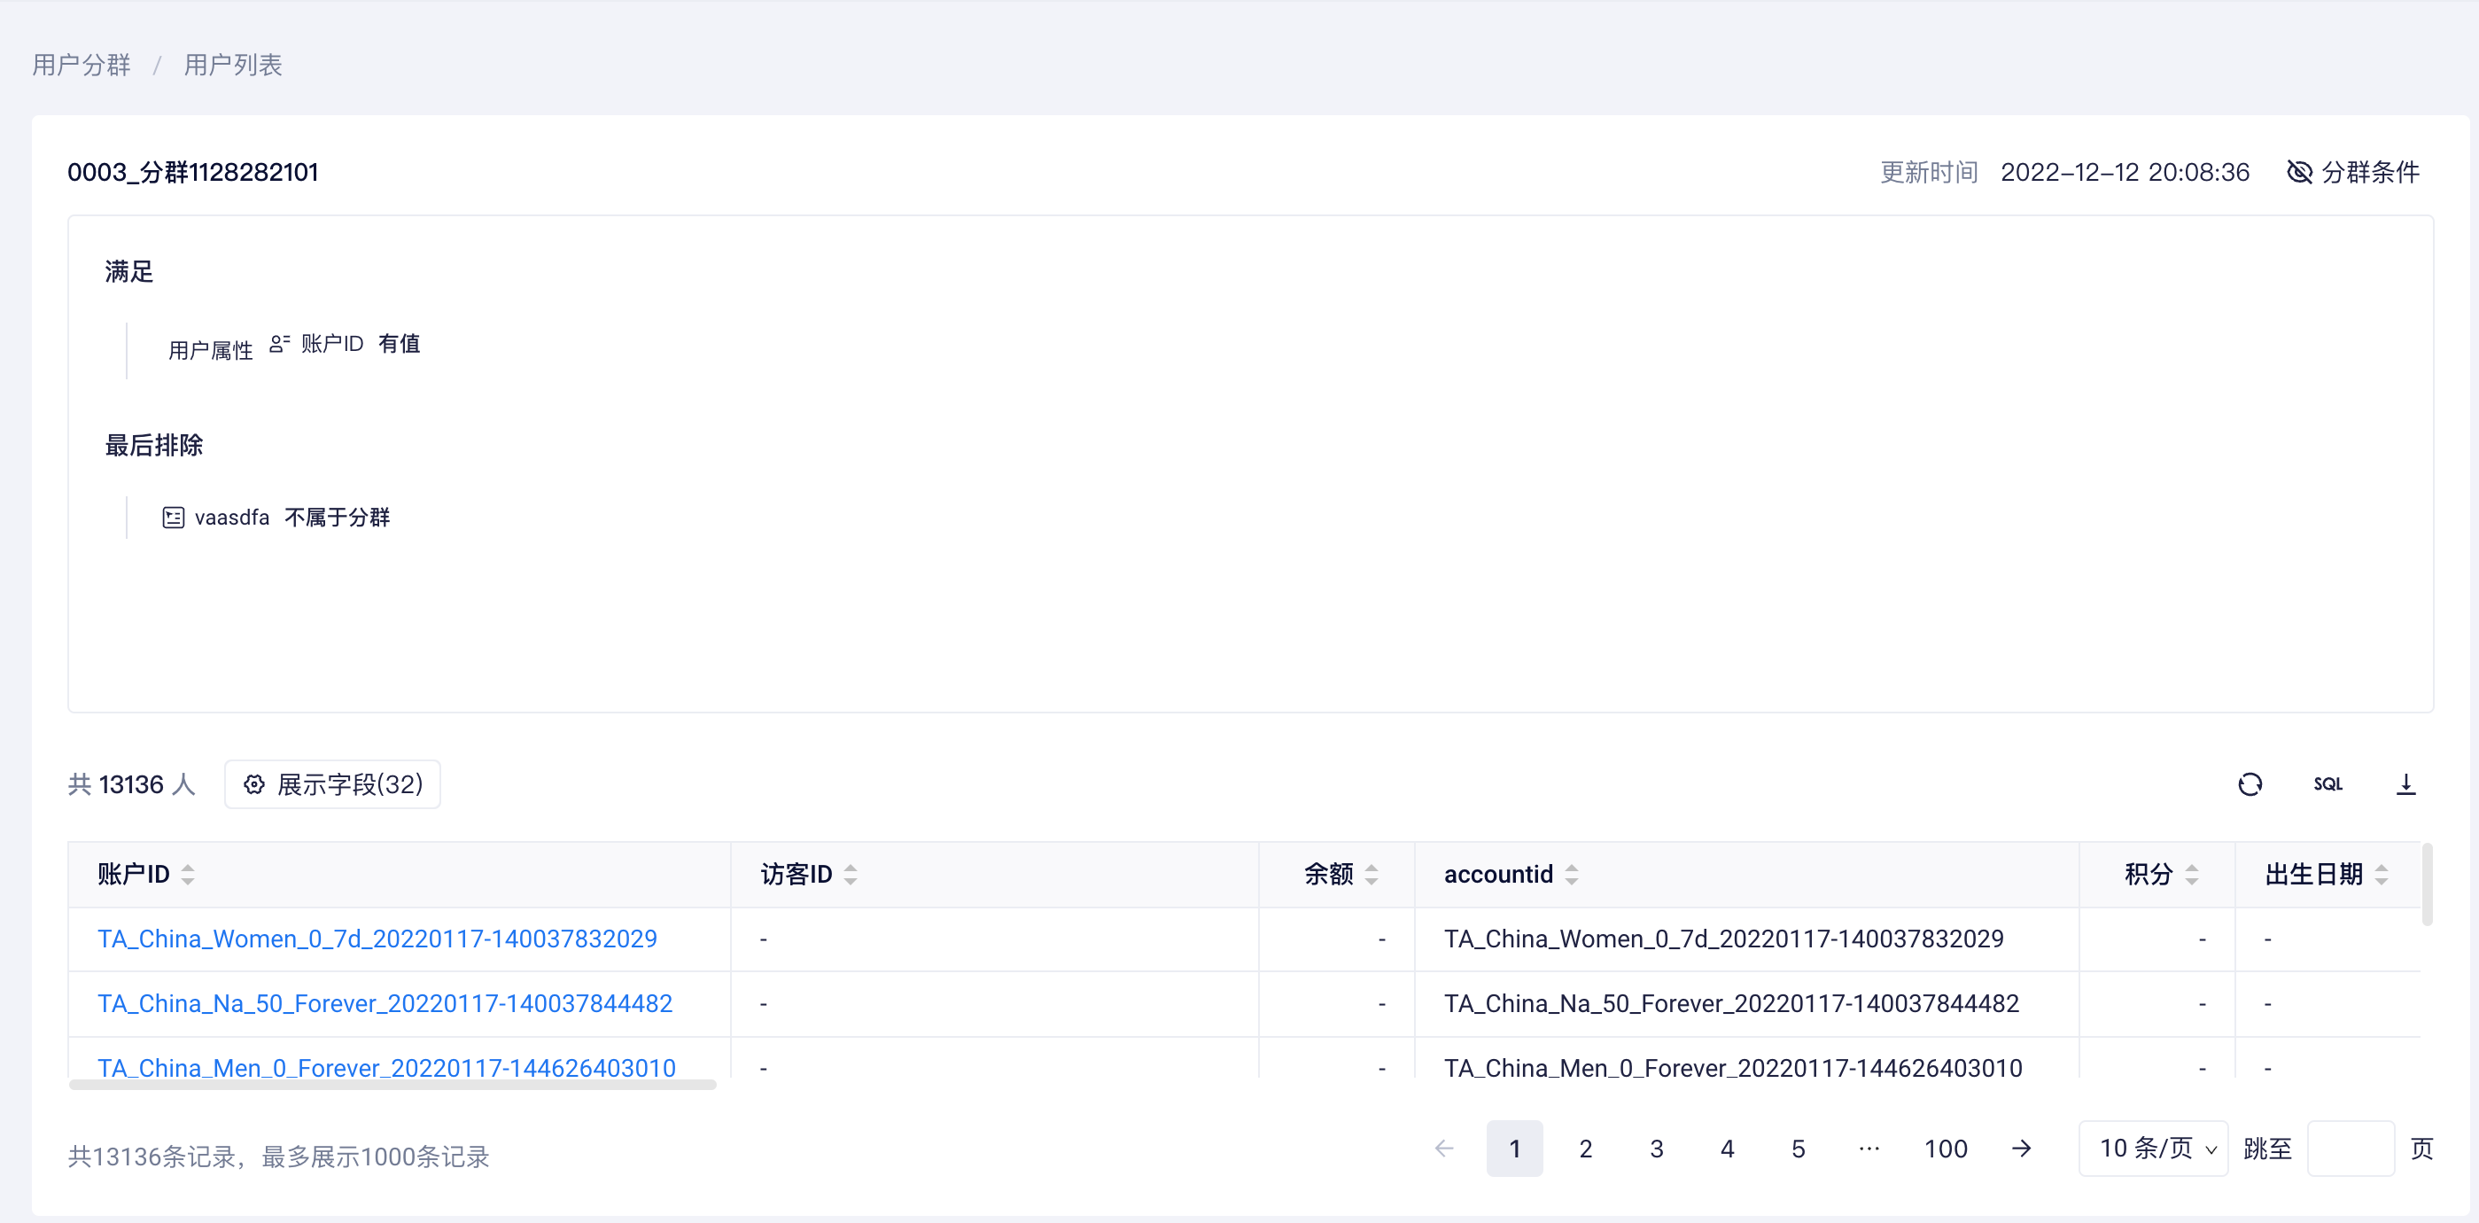Sort the accountid column

point(1571,875)
